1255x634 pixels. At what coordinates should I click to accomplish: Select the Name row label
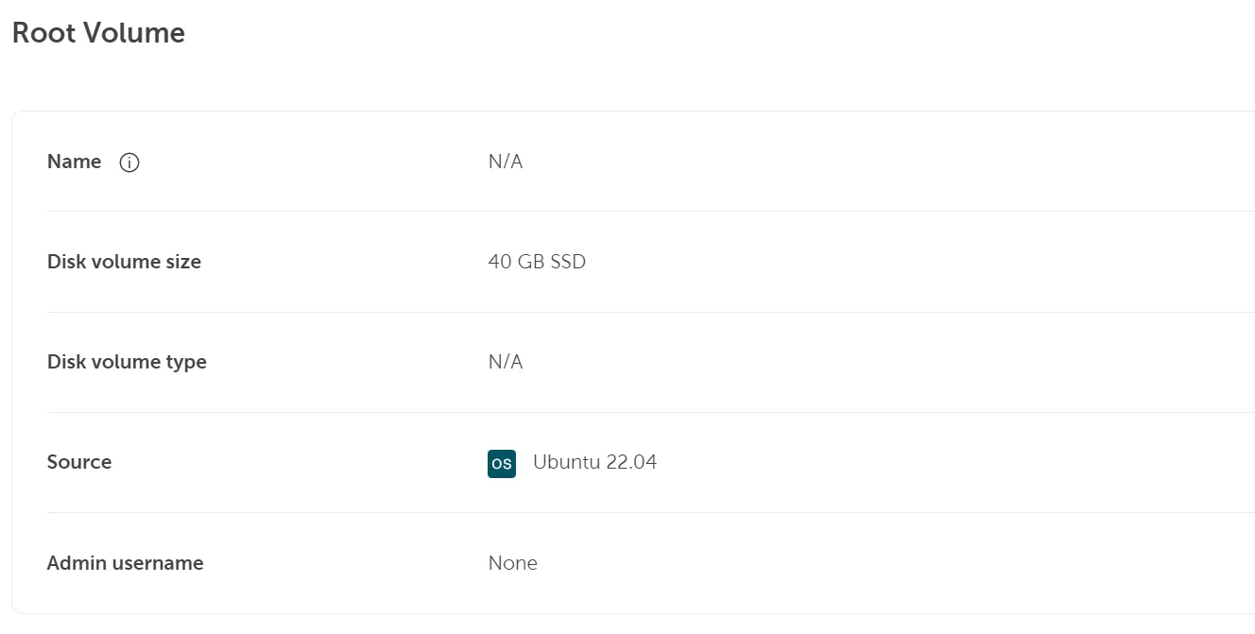tap(74, 162)
